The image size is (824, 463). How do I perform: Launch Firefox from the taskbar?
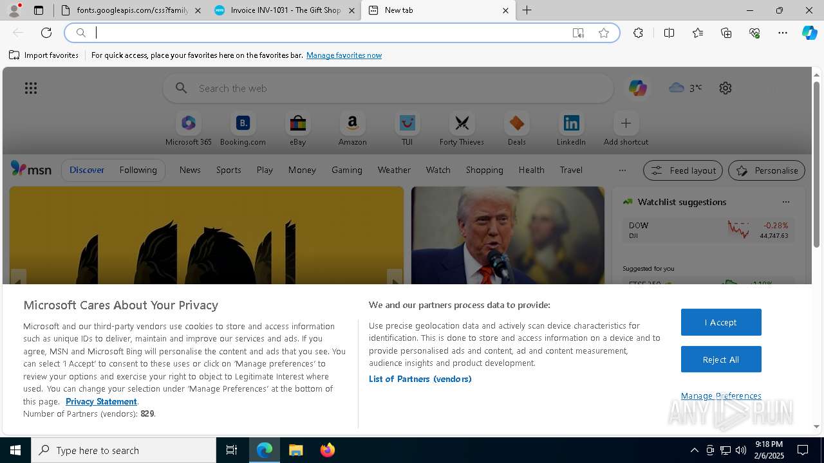click(x=327, y=450)
